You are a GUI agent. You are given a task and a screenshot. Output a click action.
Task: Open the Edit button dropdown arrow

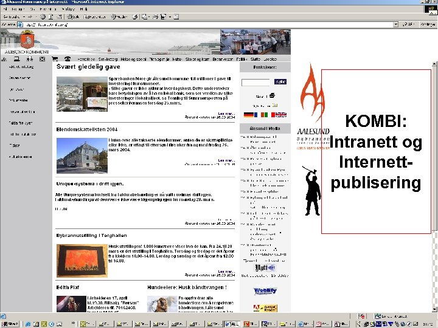(x=170, y=17)
